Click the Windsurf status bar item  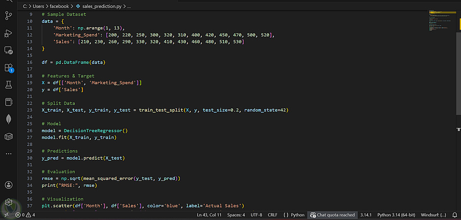click(x=433, y=215)
